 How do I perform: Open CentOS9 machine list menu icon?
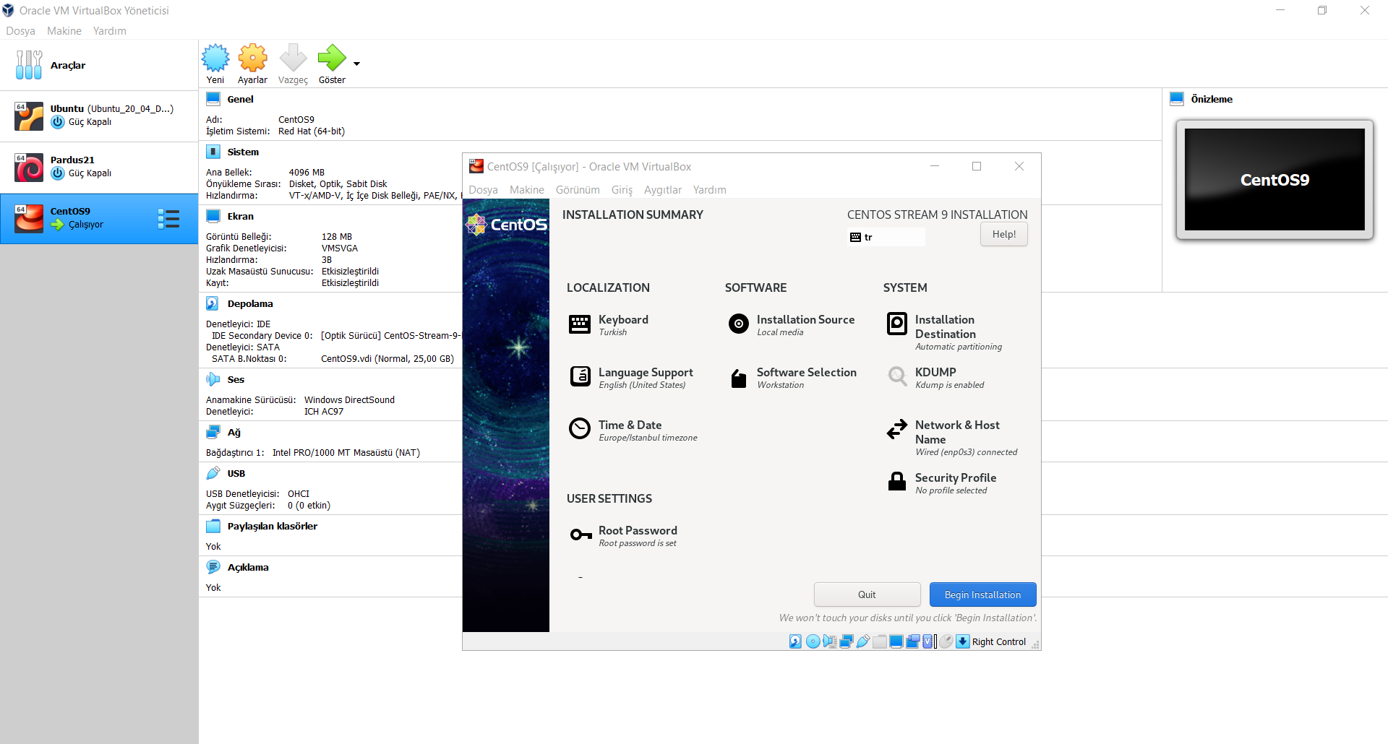pyautogui.click(x=168, y=219)
